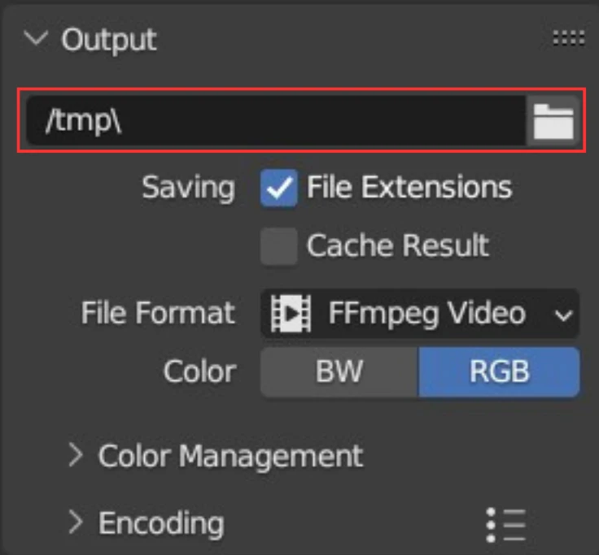The image size is (599, 555).
Task: Expand the Color Management section
Action: [x=76, y=455]
